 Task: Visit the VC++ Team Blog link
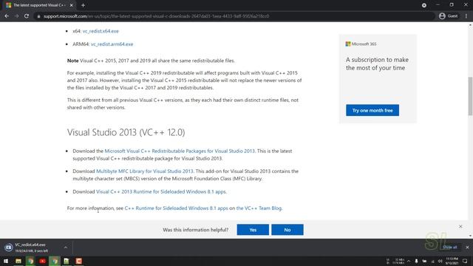pyautogui.click(x=259, y=208)
